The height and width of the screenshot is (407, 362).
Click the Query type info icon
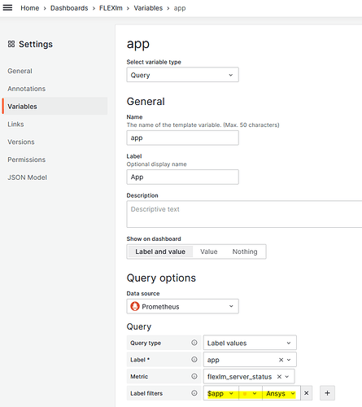(194, 343)
